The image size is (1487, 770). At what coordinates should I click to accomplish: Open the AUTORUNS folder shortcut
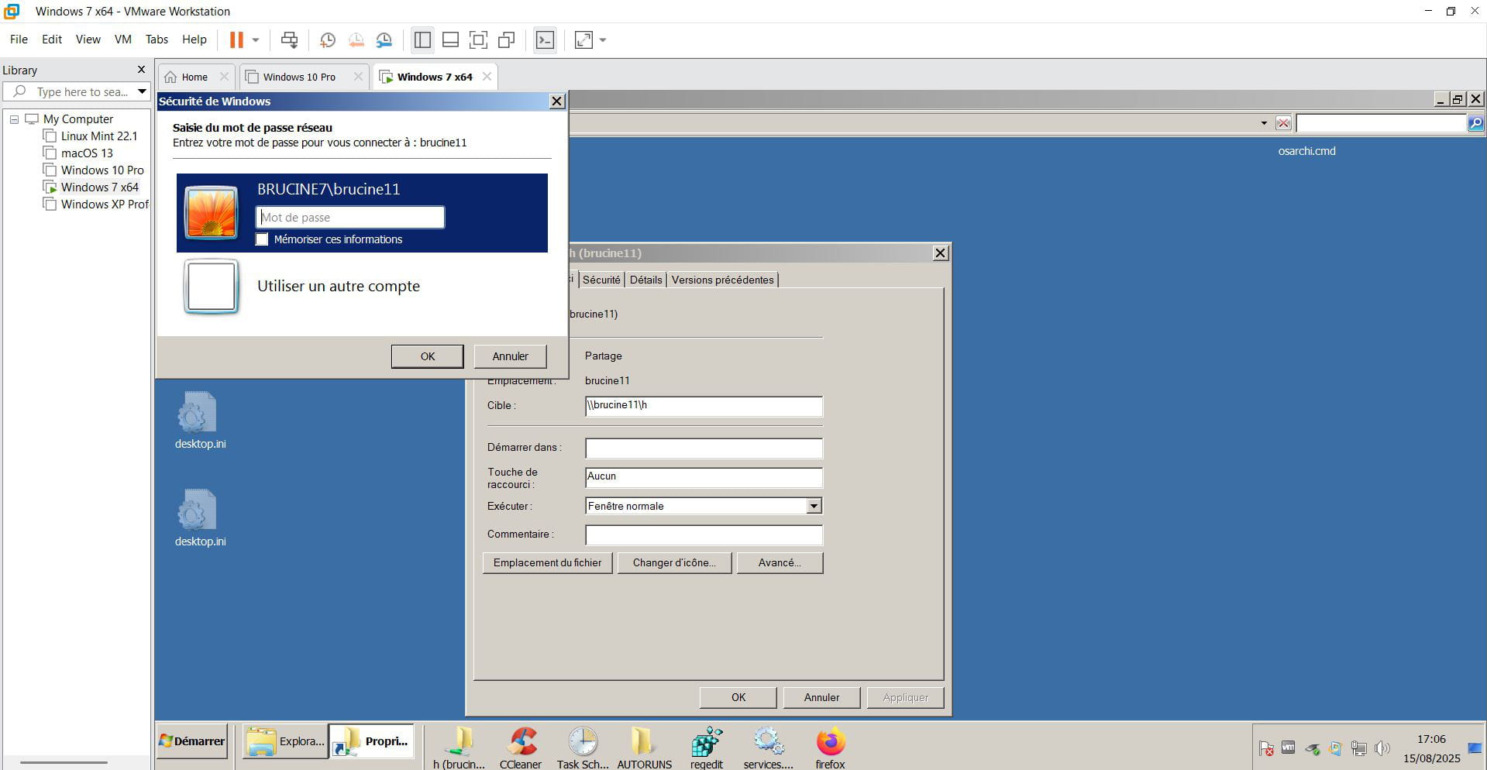(x=644, y=748)
